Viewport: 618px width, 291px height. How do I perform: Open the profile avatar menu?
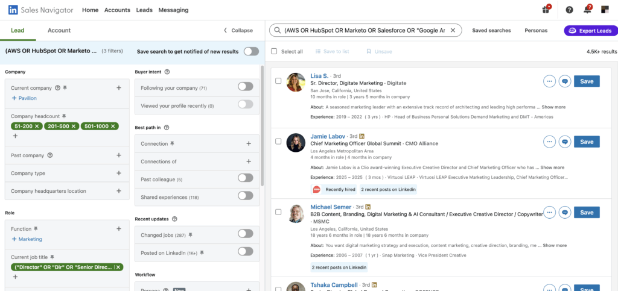click(x=605, y=10)
